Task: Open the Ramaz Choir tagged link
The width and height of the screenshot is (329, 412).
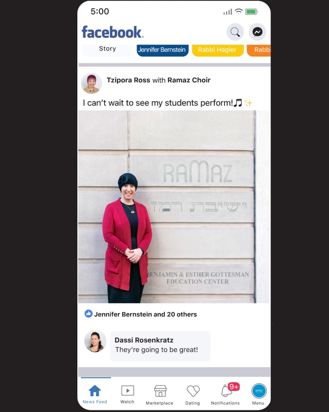Action: pyautogui.click(x=189, y=80)
